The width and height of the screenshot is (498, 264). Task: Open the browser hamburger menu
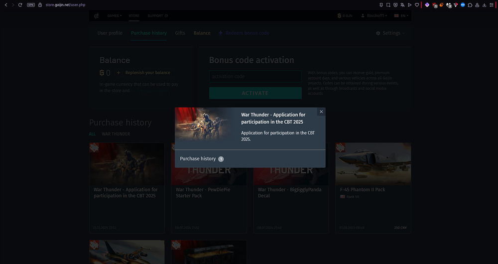492,4
